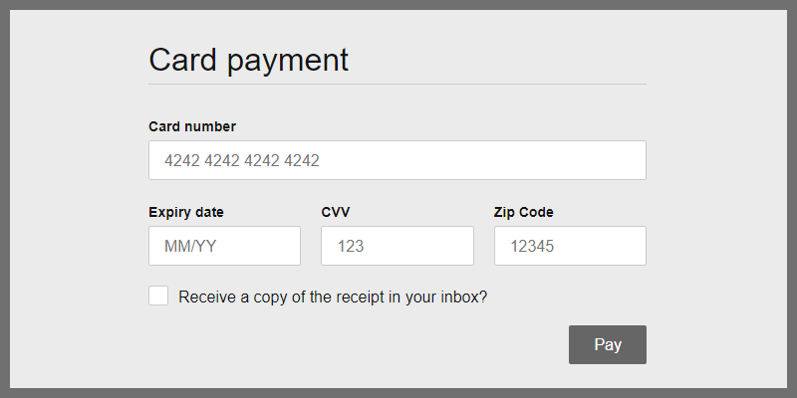Click the 'Zip Code' label
This screenshot has height=398, width=797.
[x=524, y=212]
